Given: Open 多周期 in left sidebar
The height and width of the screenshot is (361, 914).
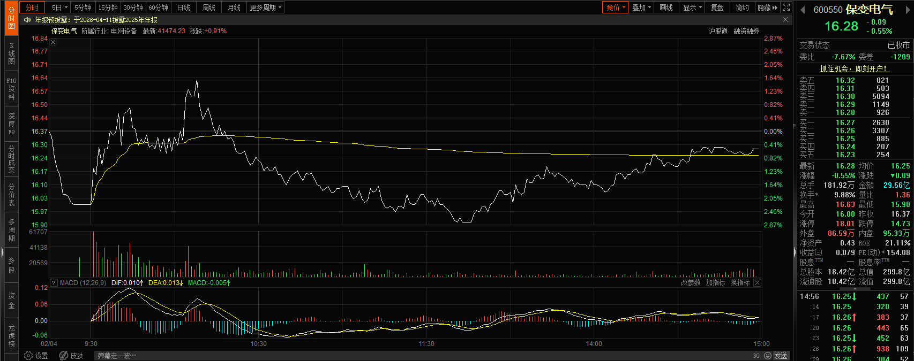Looking at the screenshot, I should (x=11, y=230).
